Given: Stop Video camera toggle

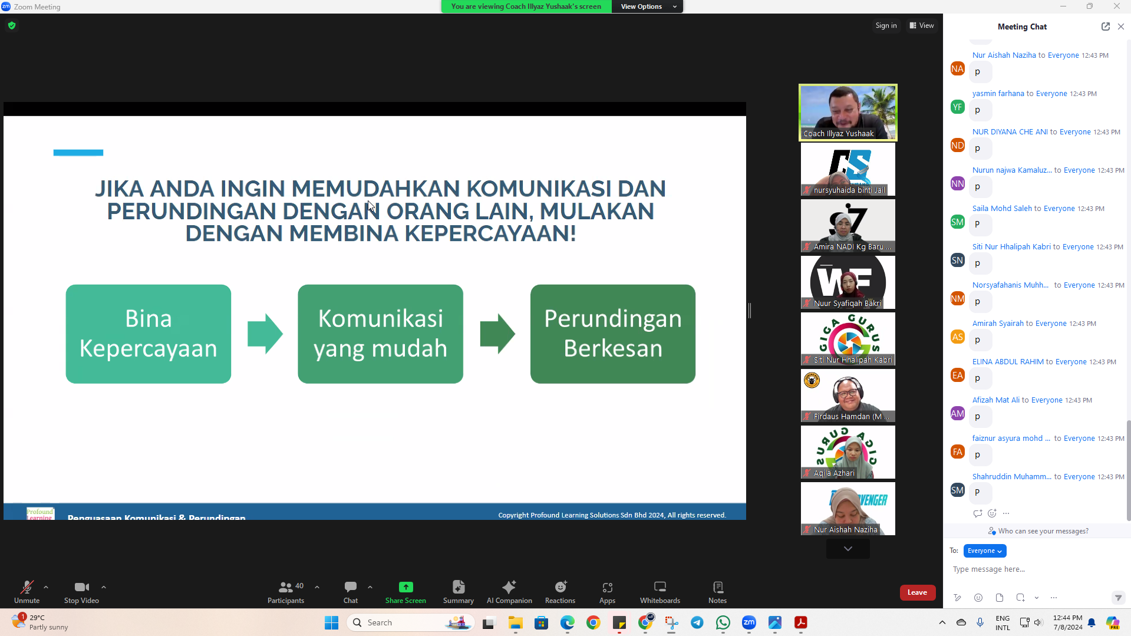Looking at the screenshot, I should pos(81,592).
